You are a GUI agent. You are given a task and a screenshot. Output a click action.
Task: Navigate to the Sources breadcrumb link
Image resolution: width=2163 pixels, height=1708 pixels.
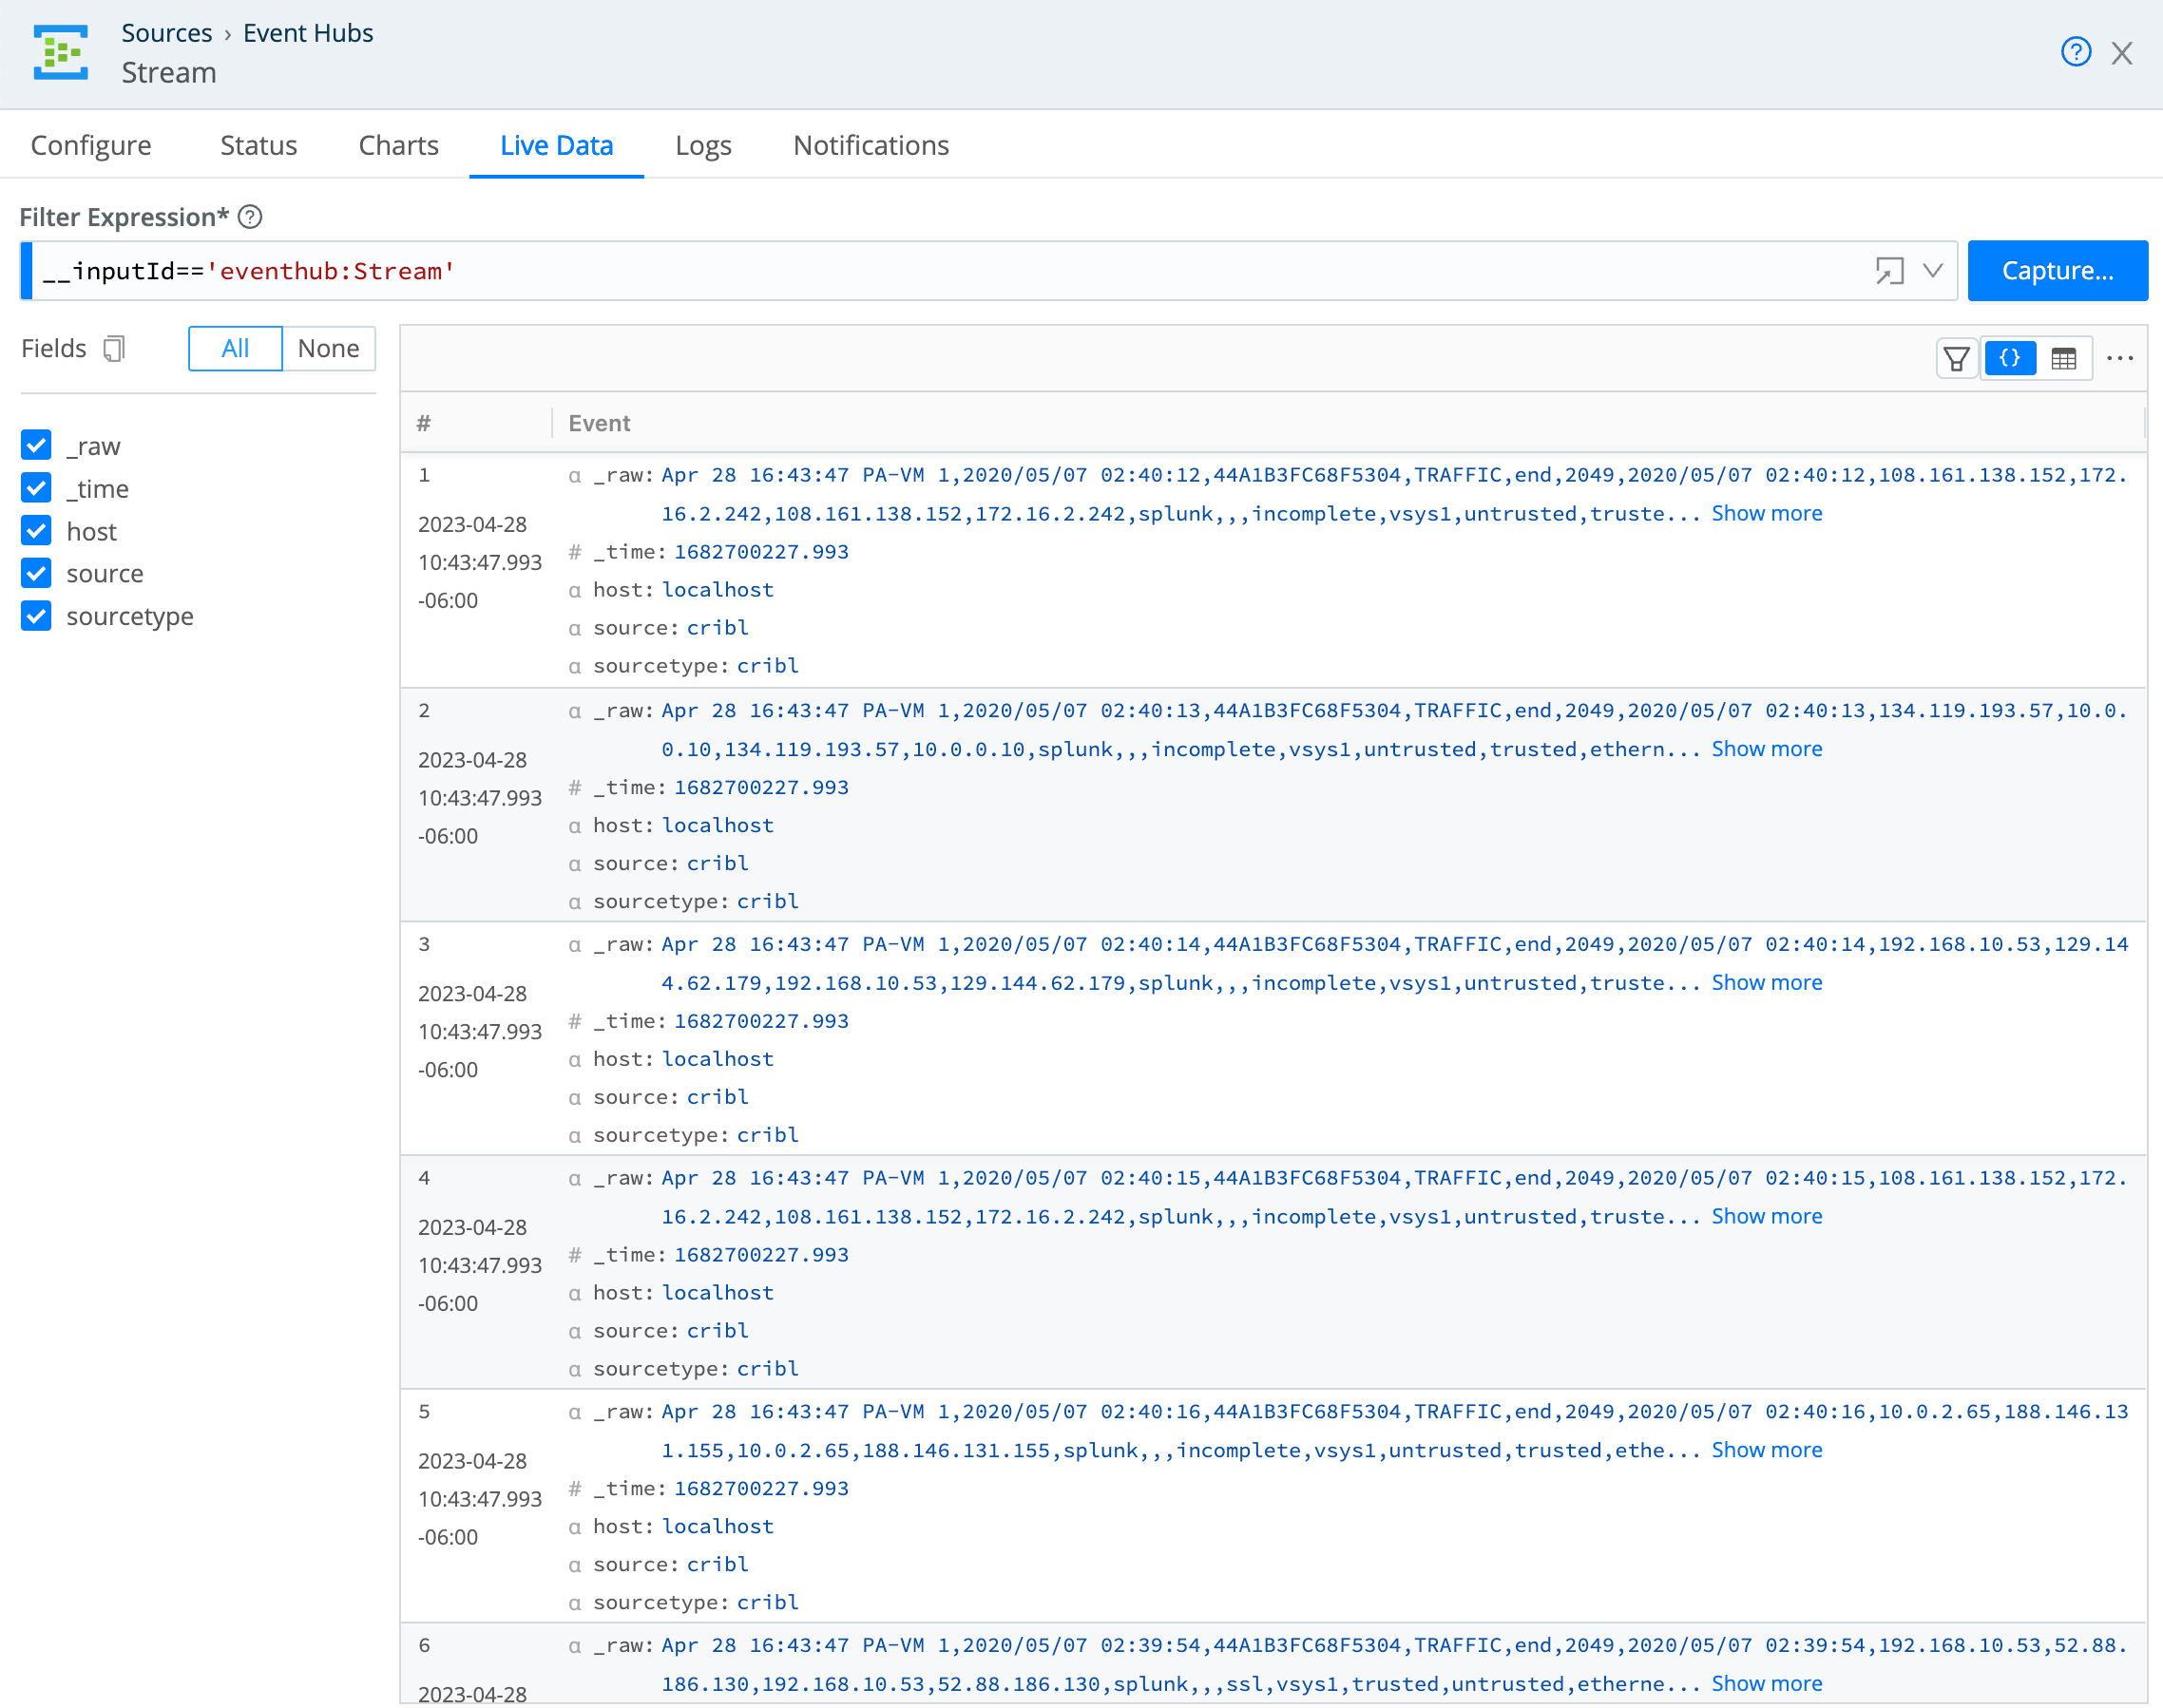pyautogui.click(x=166, y=32)
